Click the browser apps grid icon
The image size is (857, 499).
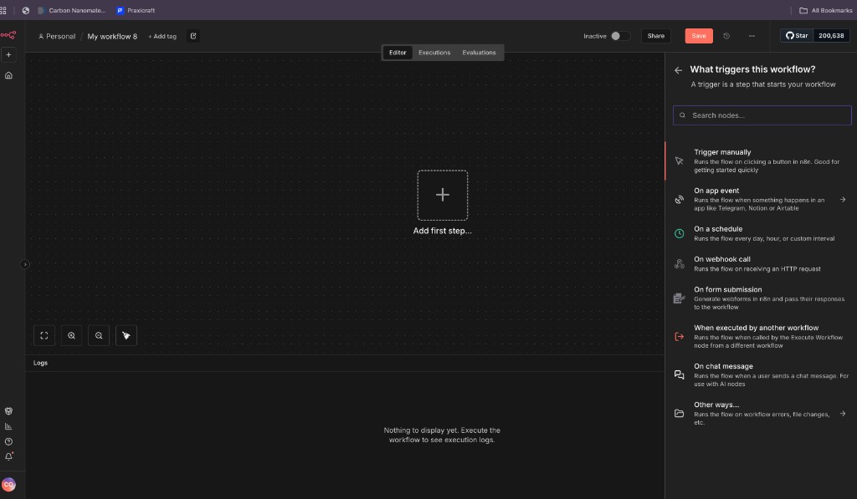point(3,10)
